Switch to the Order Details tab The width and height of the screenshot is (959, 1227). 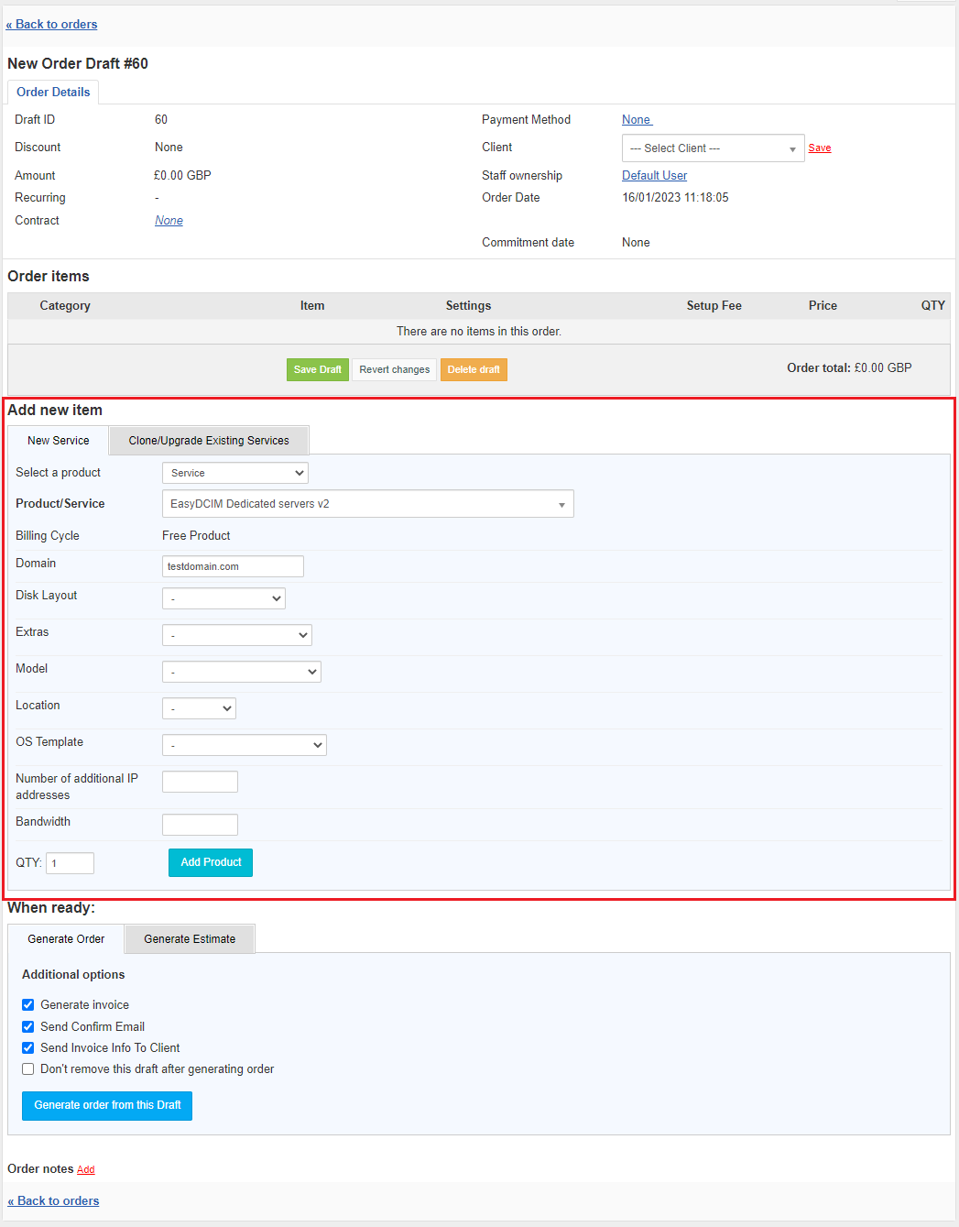[x=53, y=93]
